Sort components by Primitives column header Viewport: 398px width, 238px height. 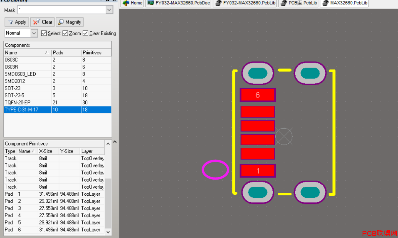[96, 52]
